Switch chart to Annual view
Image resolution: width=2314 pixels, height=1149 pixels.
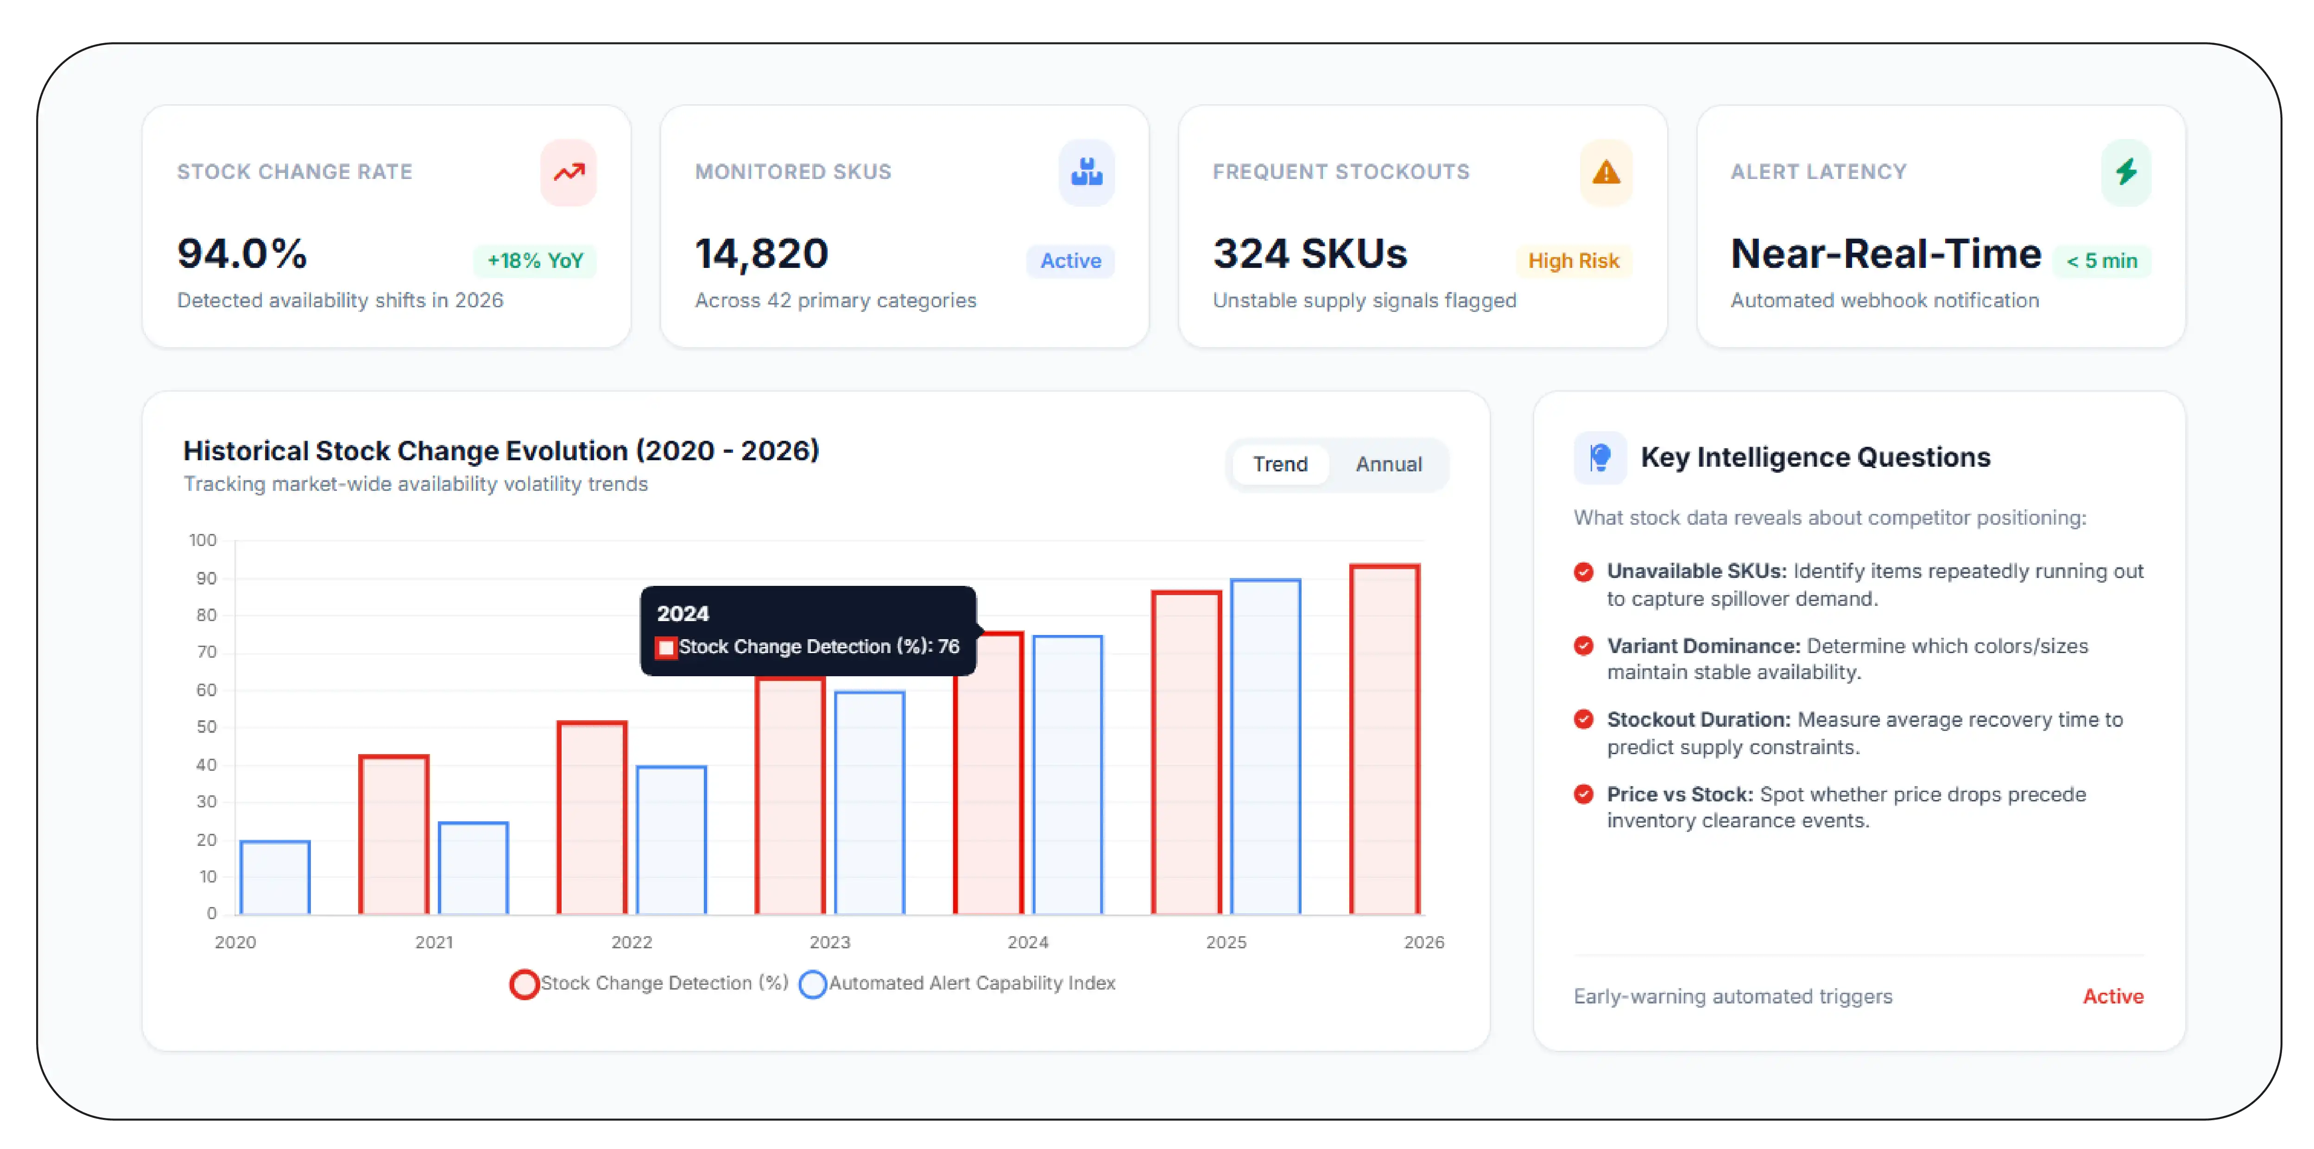click(1388, 464)
